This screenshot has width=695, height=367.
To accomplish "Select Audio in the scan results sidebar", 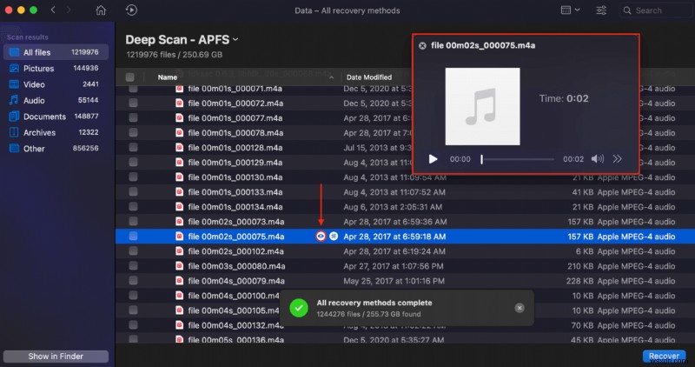I will [33, 100].
